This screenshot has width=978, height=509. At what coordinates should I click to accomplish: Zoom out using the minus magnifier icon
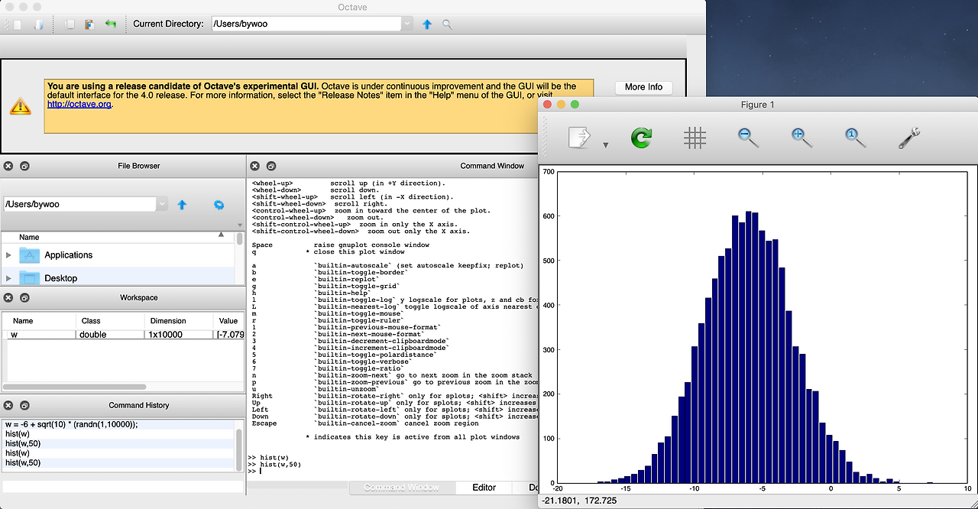point(748,138)
